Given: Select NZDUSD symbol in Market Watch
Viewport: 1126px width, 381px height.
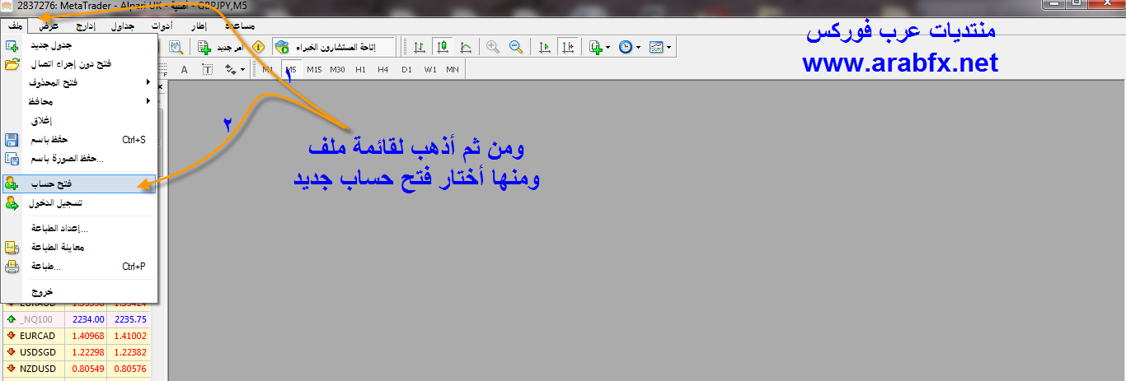Looking at the screenshot, I should pyautogui.click(x=39, y=369).
